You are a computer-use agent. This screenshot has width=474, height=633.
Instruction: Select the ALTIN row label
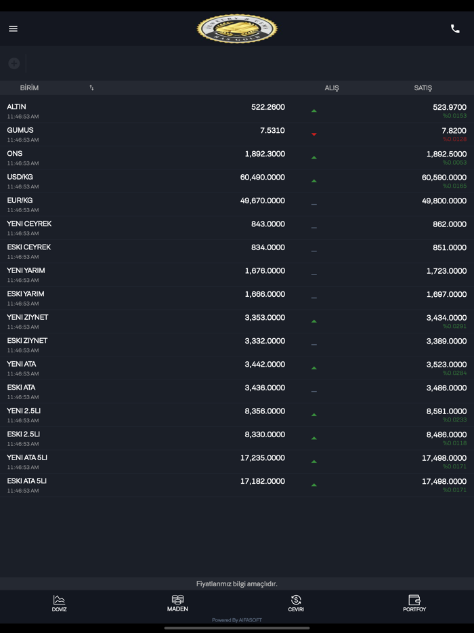16,107
